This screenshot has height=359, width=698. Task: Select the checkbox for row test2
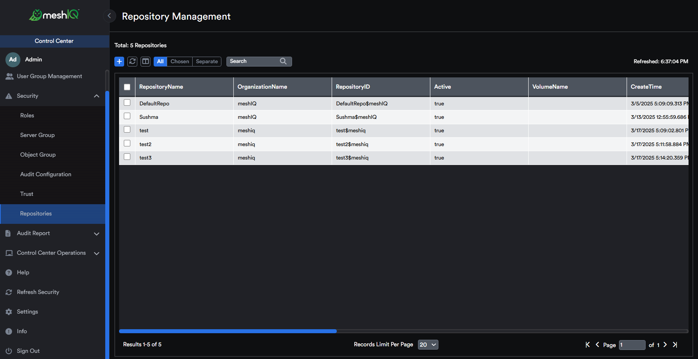click(127, 143)
